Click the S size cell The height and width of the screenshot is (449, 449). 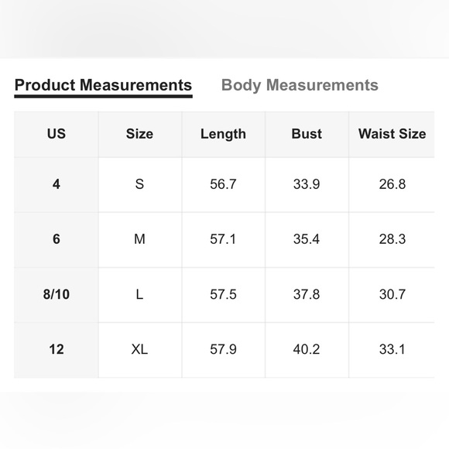[139, 184]
